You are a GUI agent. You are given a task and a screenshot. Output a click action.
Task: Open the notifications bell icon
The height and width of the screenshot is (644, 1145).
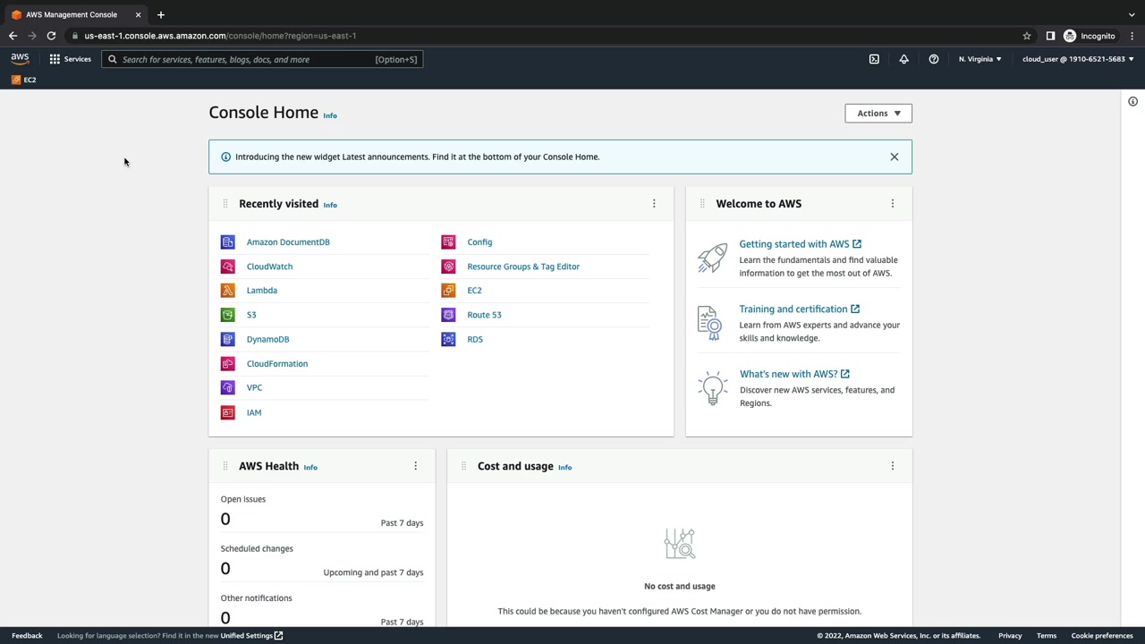pyautogui.click(x=903, y=59)
